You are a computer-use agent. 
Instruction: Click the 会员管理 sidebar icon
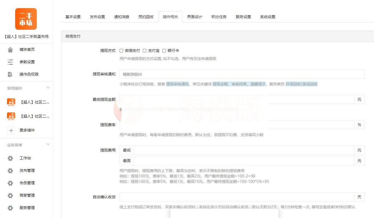tap(10, 183)
